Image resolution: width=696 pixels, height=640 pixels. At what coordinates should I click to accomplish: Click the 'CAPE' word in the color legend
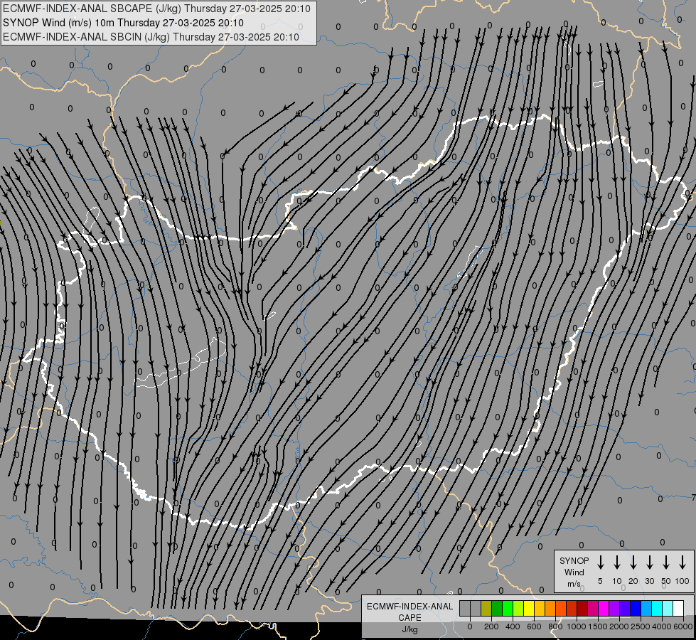pyautogui.click(x=409, y=618)
